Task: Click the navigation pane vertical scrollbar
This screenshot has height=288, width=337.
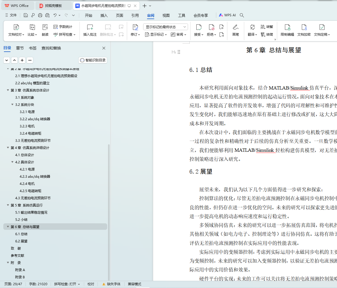Action: (x=109, y=212)
